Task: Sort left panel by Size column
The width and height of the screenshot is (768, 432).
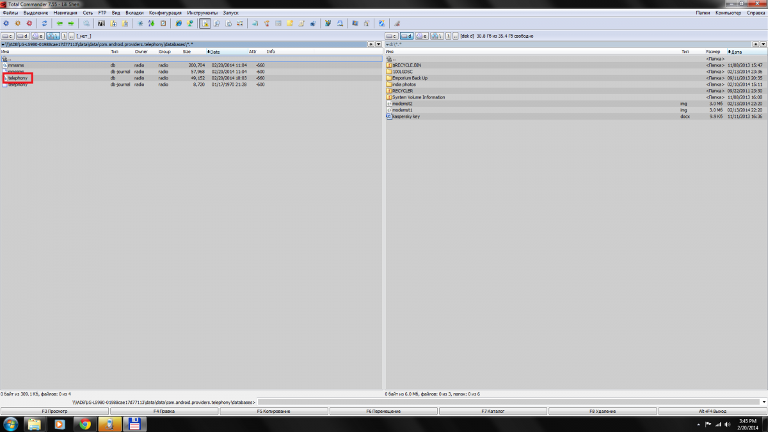Action: coord(187,52)
